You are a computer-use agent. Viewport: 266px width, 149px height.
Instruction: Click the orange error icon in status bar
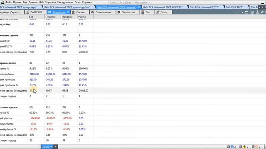(257, 147)
